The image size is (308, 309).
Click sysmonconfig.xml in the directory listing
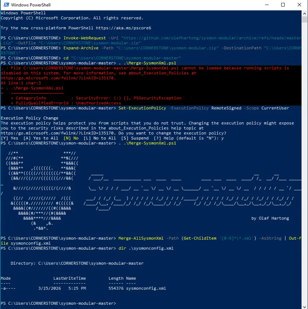(146, 288)
